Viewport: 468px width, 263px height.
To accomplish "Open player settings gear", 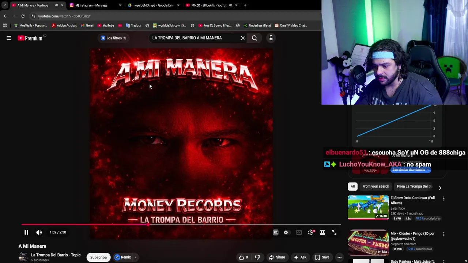I will [311, 232].
